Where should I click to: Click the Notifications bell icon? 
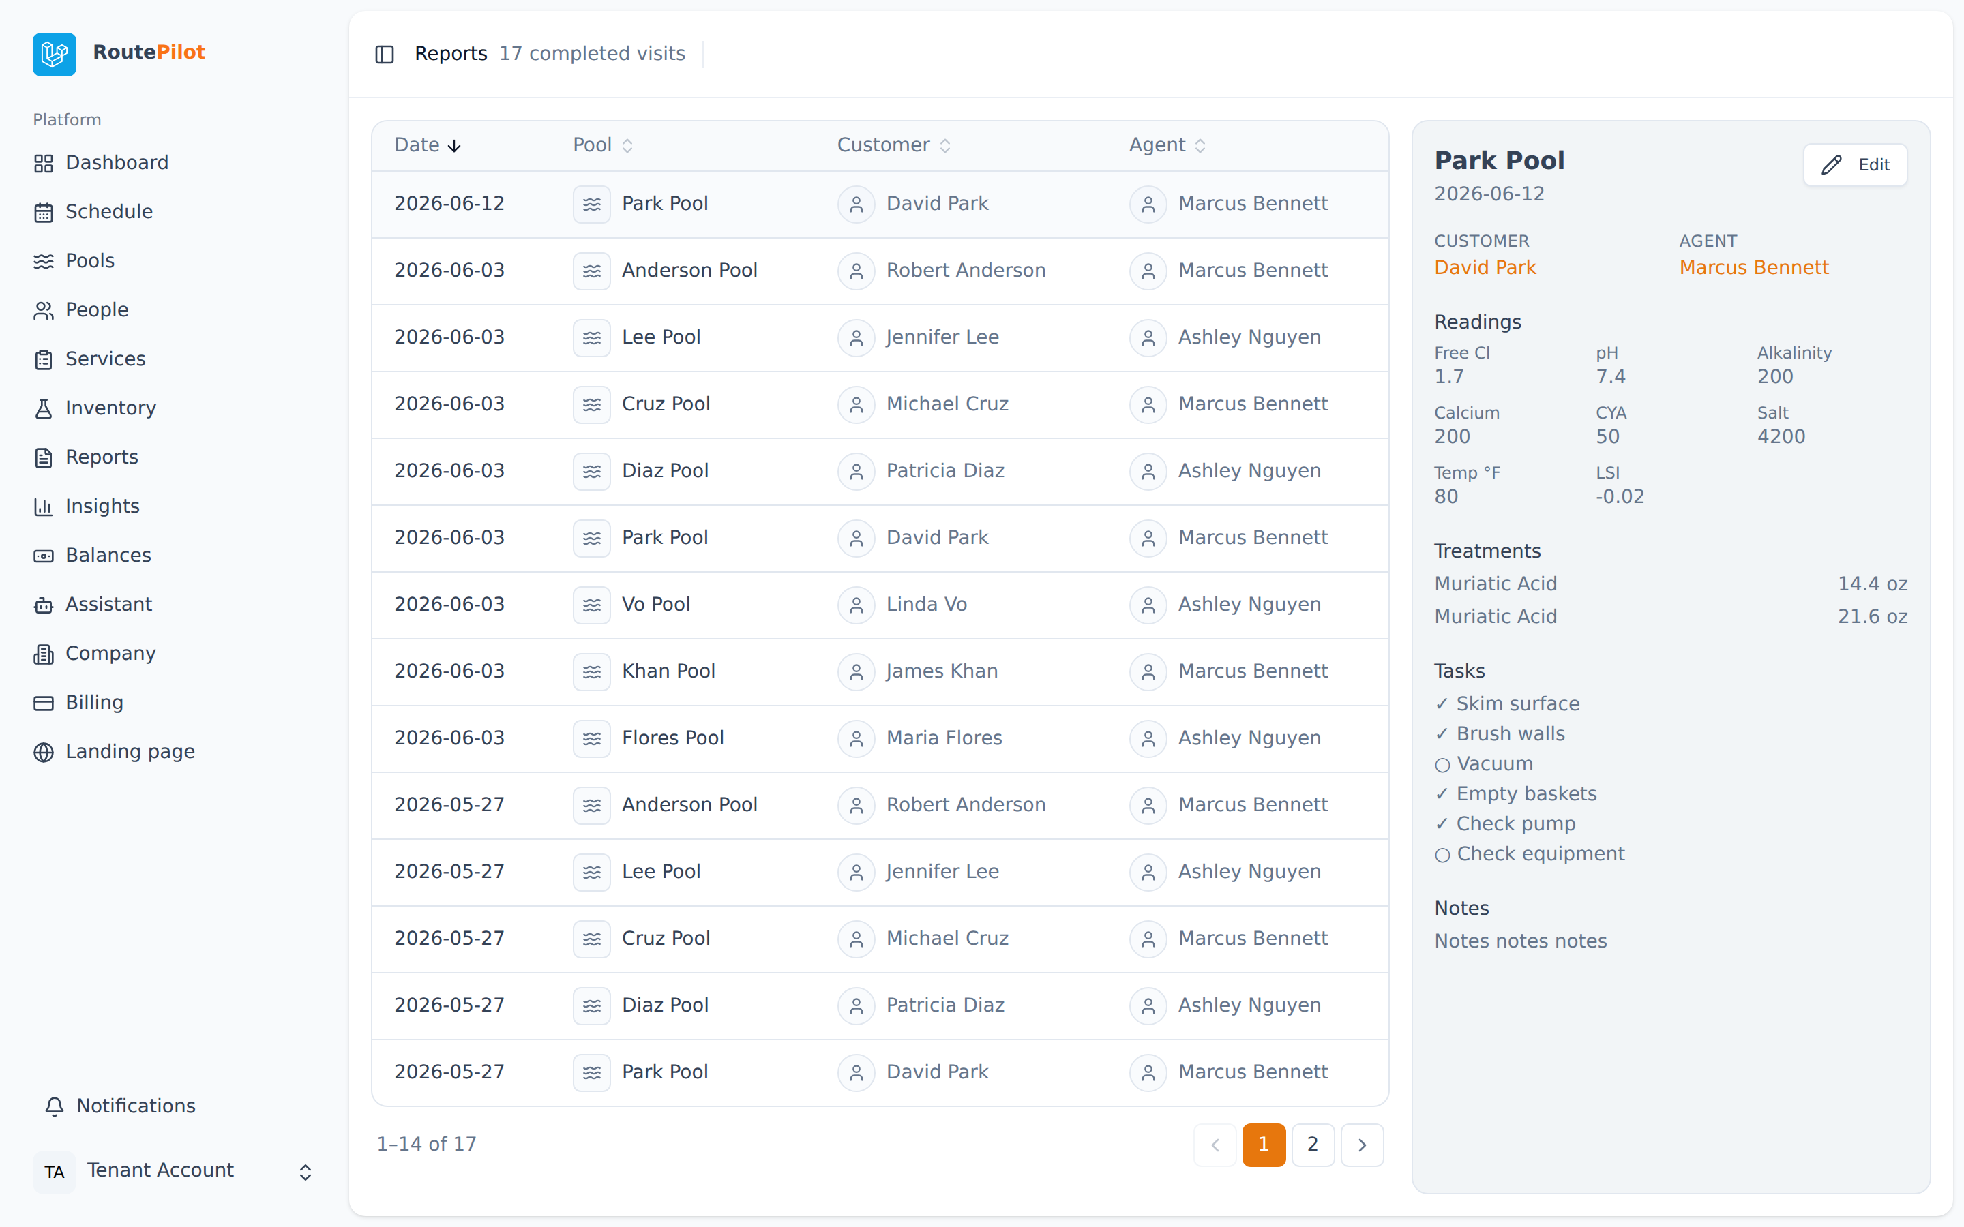[x=55, y=1107]
